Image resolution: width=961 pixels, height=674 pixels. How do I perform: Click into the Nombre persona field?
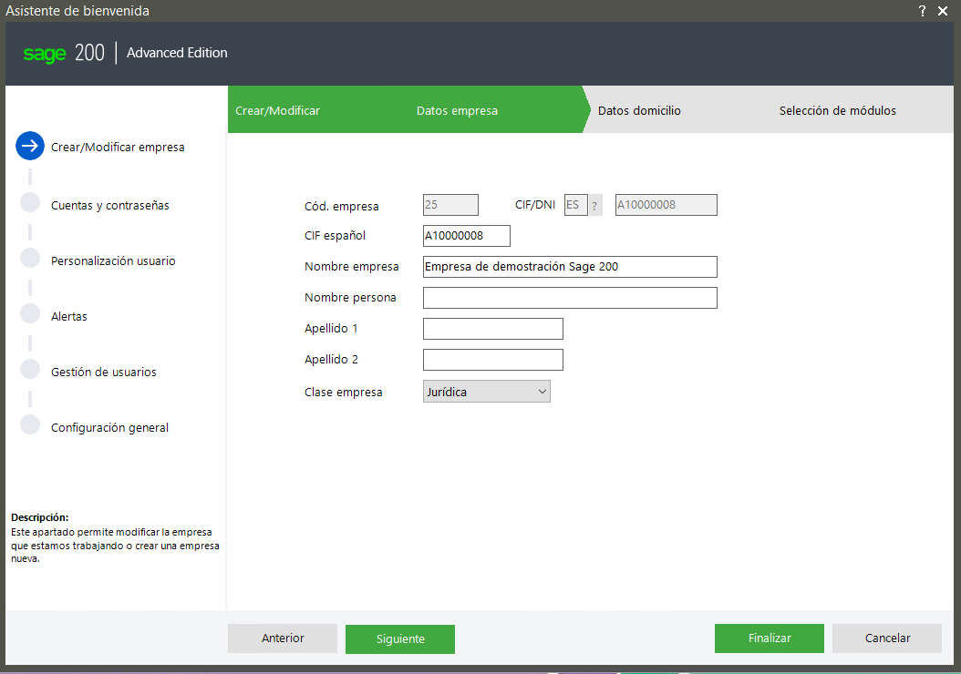click(x=570, y=298)
